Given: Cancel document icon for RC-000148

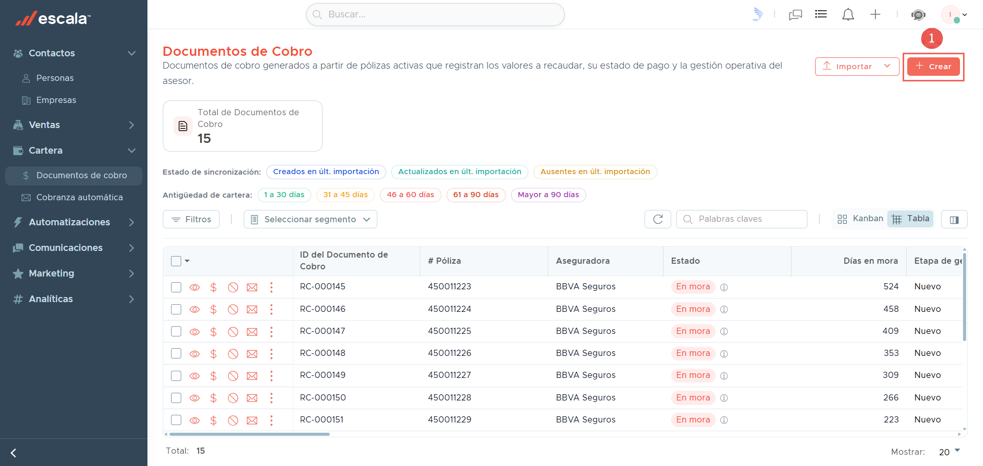Looking at the screenshot, I should [x=233, y=353].
